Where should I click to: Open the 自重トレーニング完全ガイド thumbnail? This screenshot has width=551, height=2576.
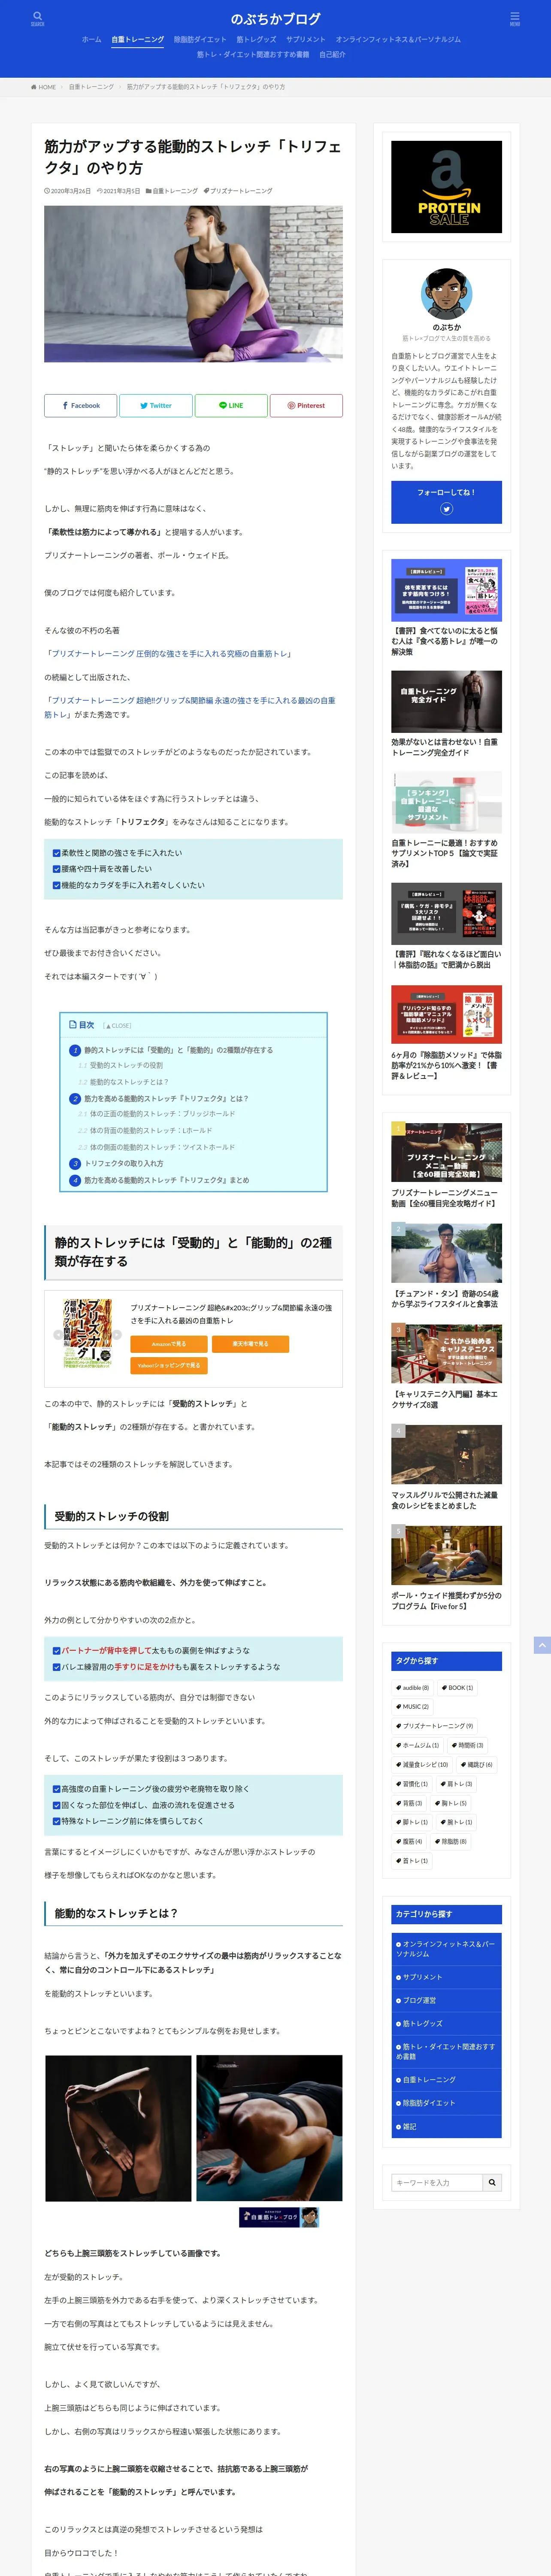tap(446, 702)
